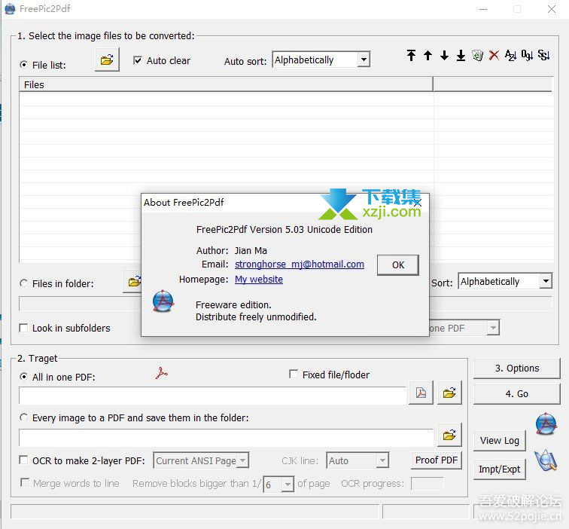Browse folder beside Files in folder option
The image size is (569, 529).
(x=132, y=281)
